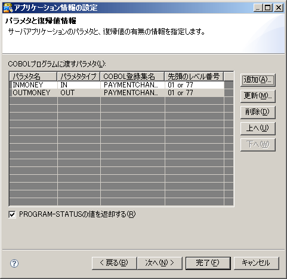The height and width of the screenshot is (279, 287).
Task: Click the パラメタ名 column header
Action: [33, 77]
